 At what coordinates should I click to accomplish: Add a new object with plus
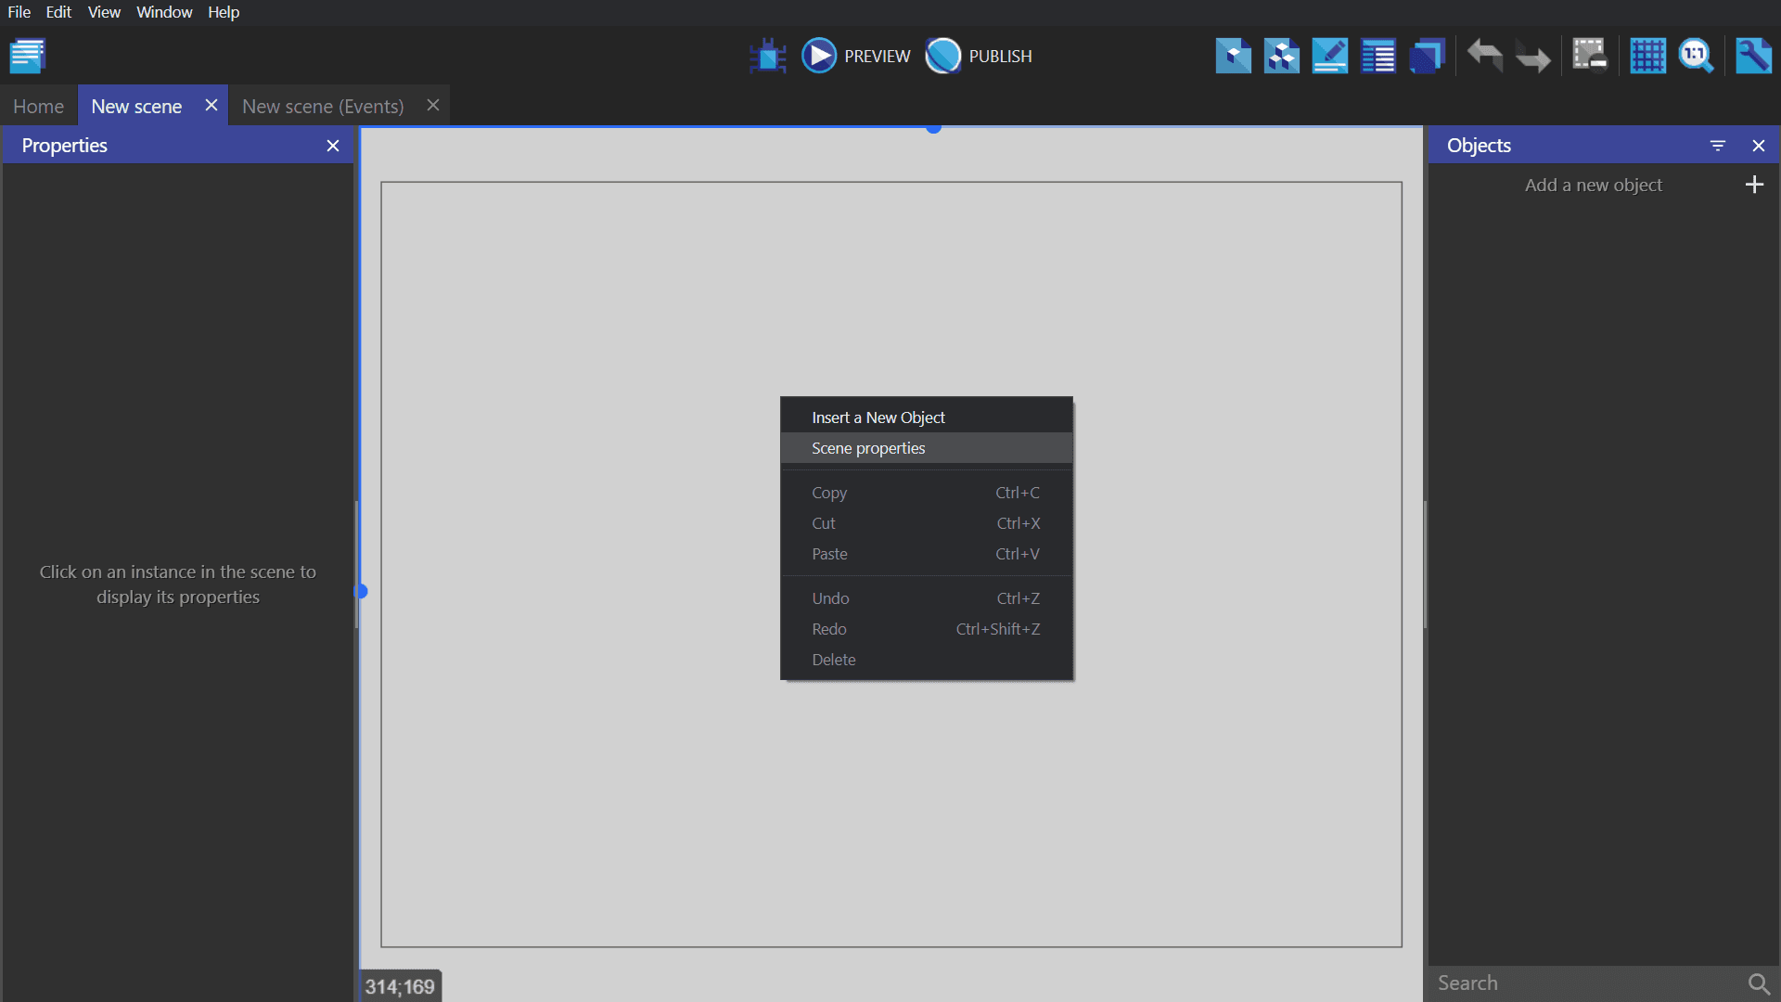pos(1753,185)
